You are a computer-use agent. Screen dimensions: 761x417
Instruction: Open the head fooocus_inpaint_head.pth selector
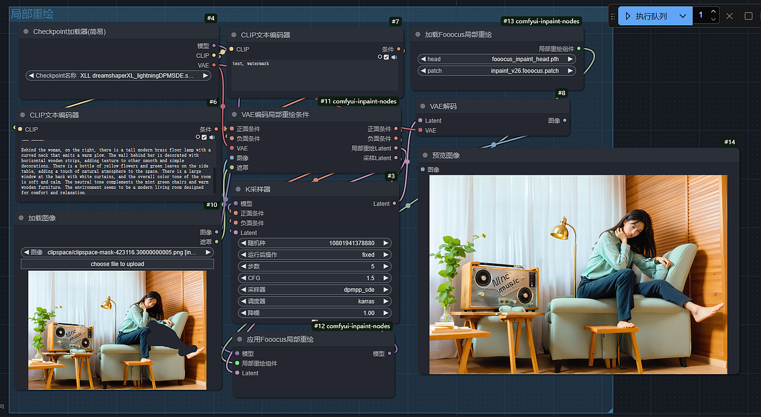[x=497, y=59]
